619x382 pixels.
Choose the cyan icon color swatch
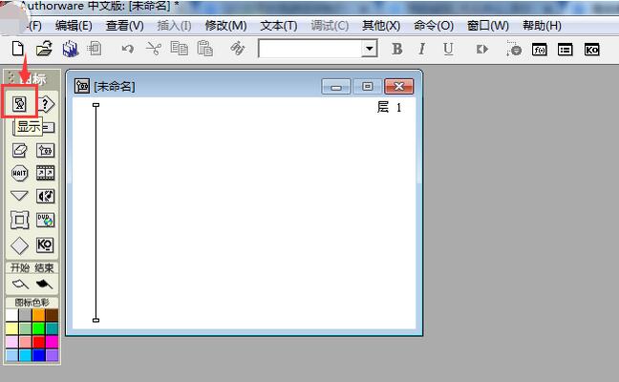pyautogui.click(x=25, y=355)
